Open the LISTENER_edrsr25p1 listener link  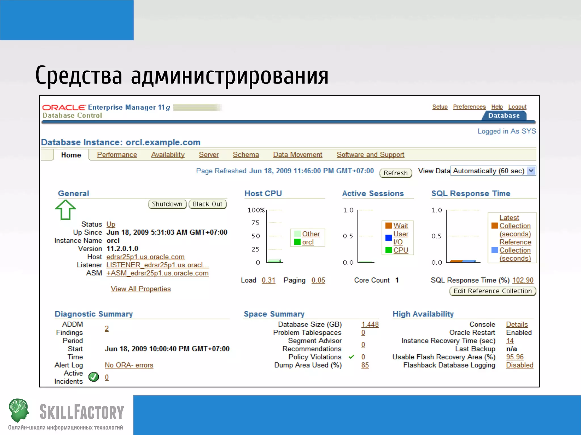(157, 265)
